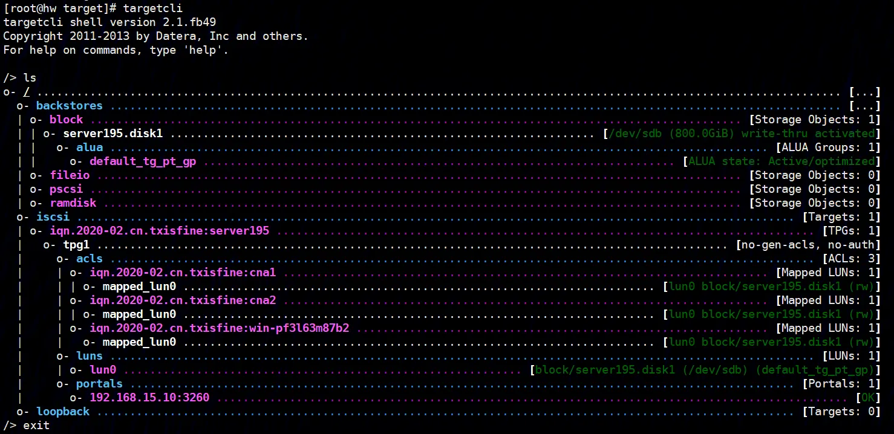
Task: Click the tpg1 node
Action: (76, 245)
